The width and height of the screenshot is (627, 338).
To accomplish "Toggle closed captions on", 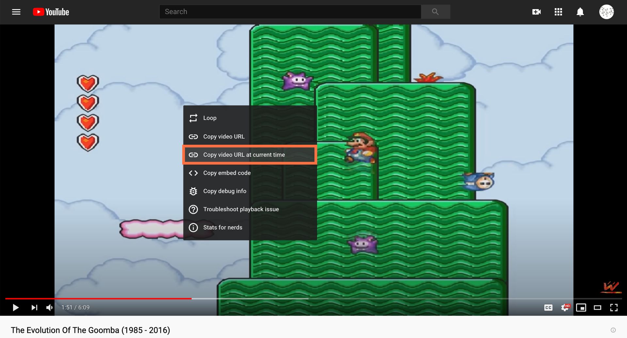I will pyautogui.click(x=548, y=307).
